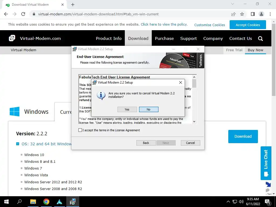Click the 'Windows 10' list item
The height and width of the screenshot is (207, 276).
point(34,155)
